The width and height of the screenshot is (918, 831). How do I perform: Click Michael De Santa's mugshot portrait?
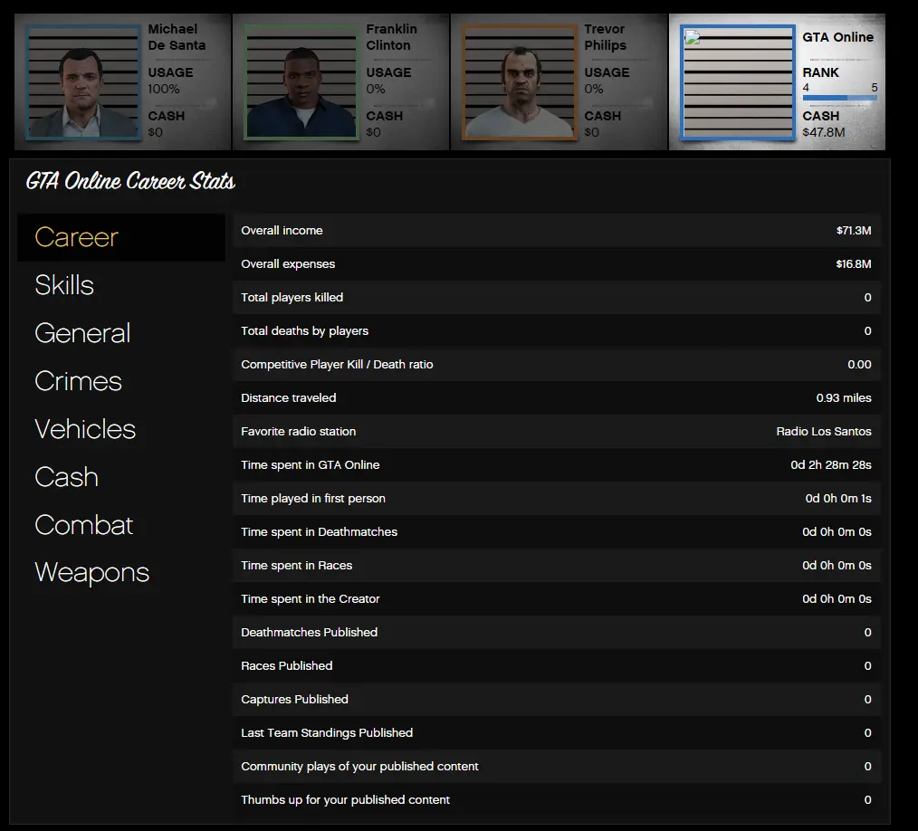pos(83,82)
